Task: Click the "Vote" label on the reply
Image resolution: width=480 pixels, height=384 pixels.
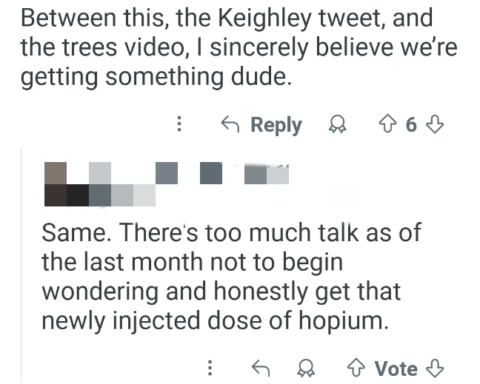Action: (x=396, y=368)
